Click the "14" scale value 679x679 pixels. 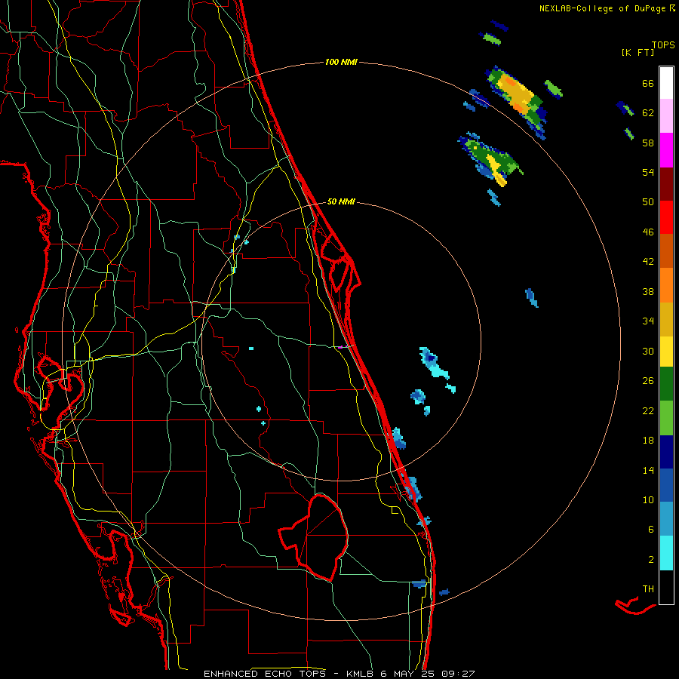point(648,470)
